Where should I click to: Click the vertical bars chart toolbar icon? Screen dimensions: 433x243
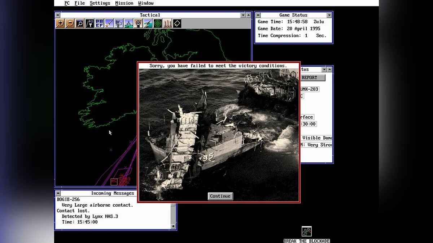[x=167, y=23]
